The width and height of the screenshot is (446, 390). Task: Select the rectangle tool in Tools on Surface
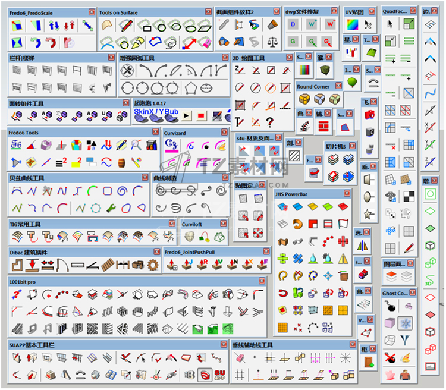click(145, 26)
